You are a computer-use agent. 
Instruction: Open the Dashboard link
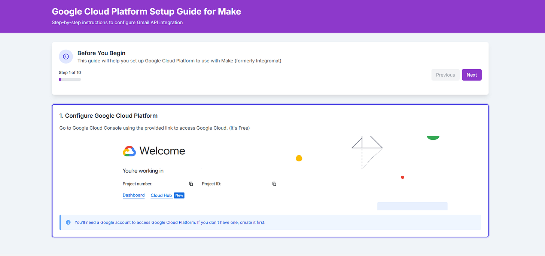[x=134, y=195]
